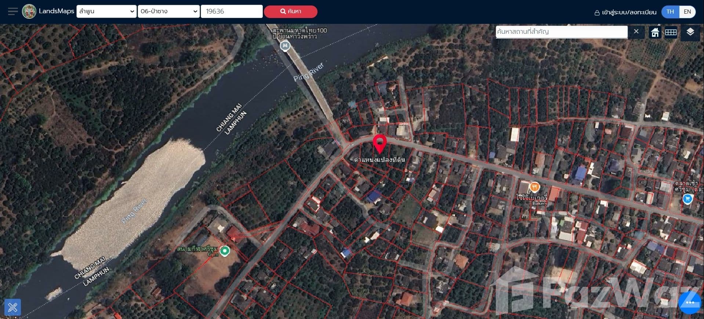Screen dimensions: 704x319
Task: Open the map layers icon
Action: 690,32
